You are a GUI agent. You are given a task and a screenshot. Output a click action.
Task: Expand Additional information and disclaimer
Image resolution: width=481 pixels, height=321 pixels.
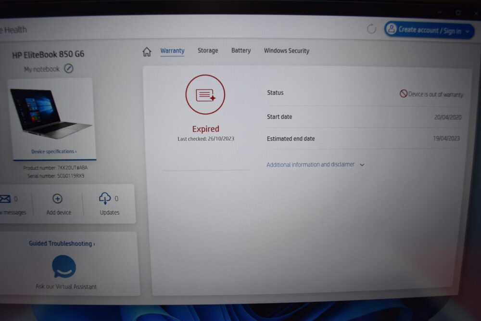316,165
